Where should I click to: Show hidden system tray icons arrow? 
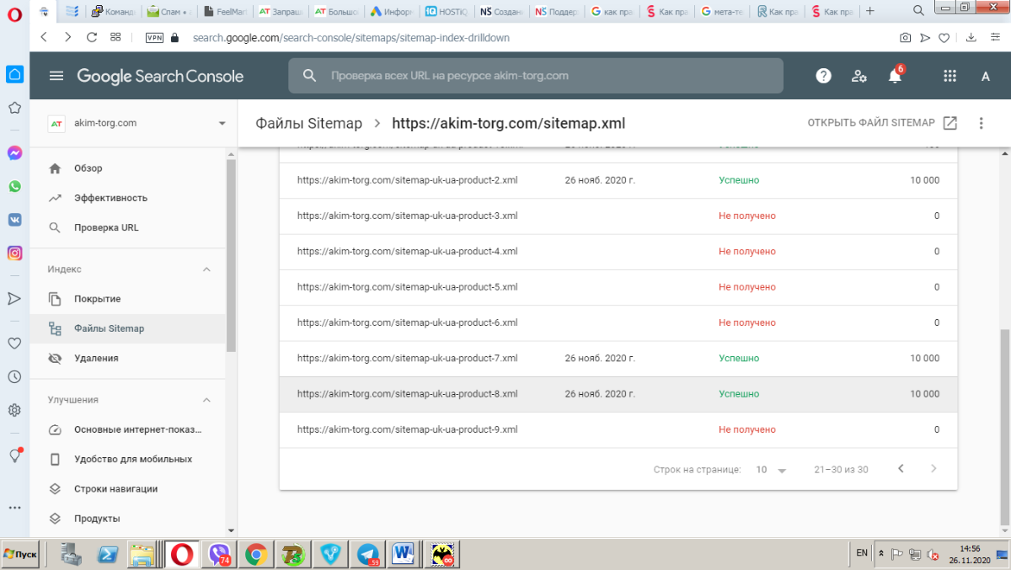[881, 554]
